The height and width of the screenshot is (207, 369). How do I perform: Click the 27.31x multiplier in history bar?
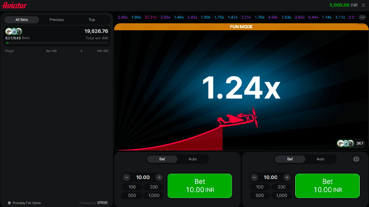(151, 17)
